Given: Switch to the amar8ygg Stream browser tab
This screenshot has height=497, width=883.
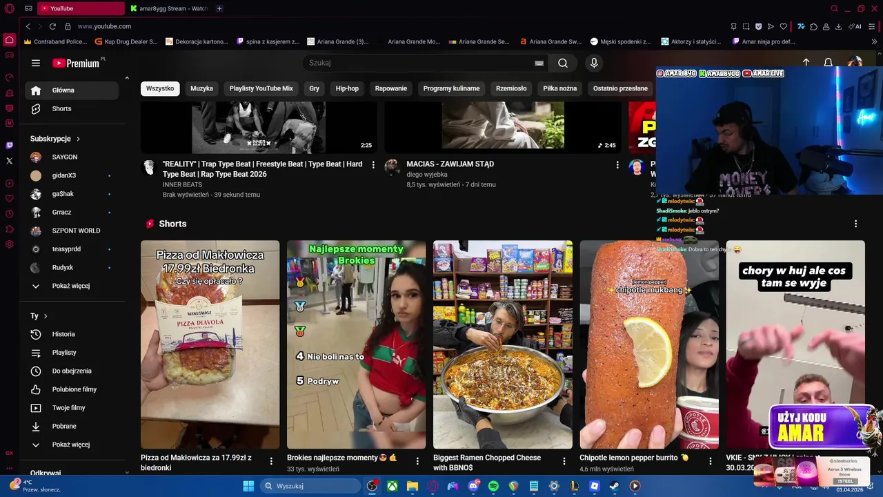Looking at the screenshot, I should 168,8.
